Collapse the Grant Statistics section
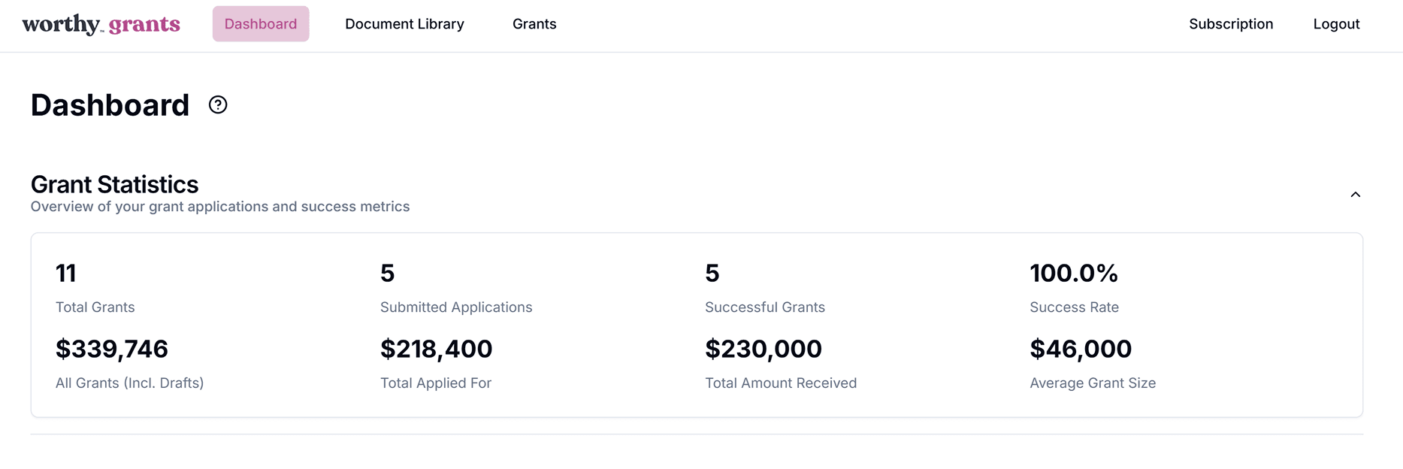1403x469 pixels. 1355,195
